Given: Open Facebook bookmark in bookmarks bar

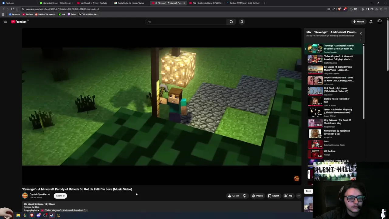Looking at the screenshot, I should click(x=14, y=14).
